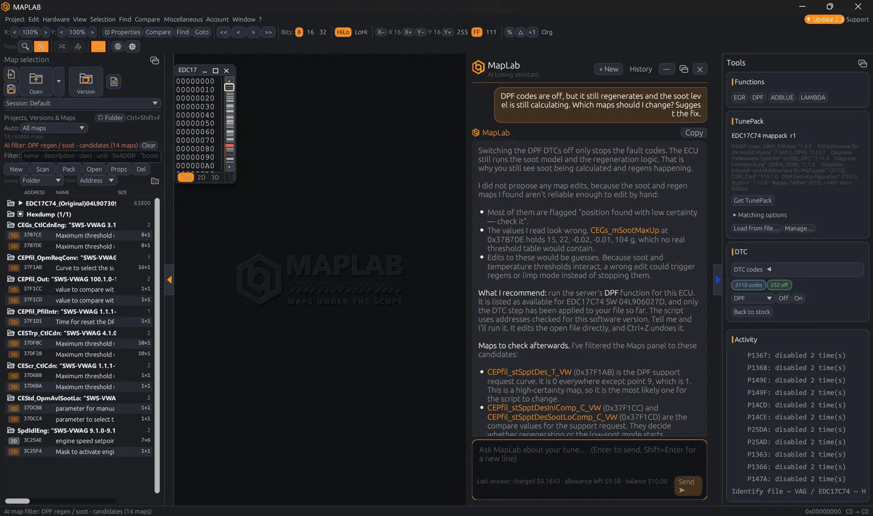Click the import file icon
Screen dimensions: 873x516
pyautogui.click(x=11, y=75)
